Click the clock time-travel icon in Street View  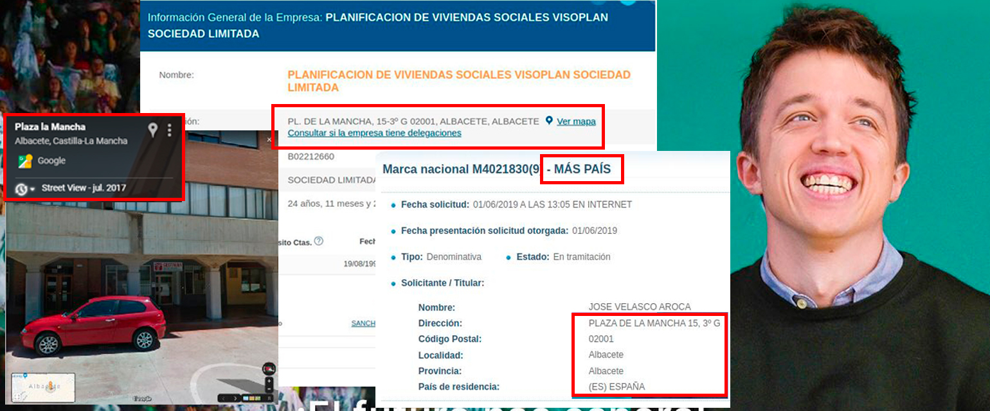pos(21,189)
